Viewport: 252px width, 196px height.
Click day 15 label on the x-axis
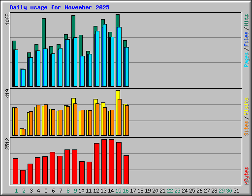[x=118, y=191]
